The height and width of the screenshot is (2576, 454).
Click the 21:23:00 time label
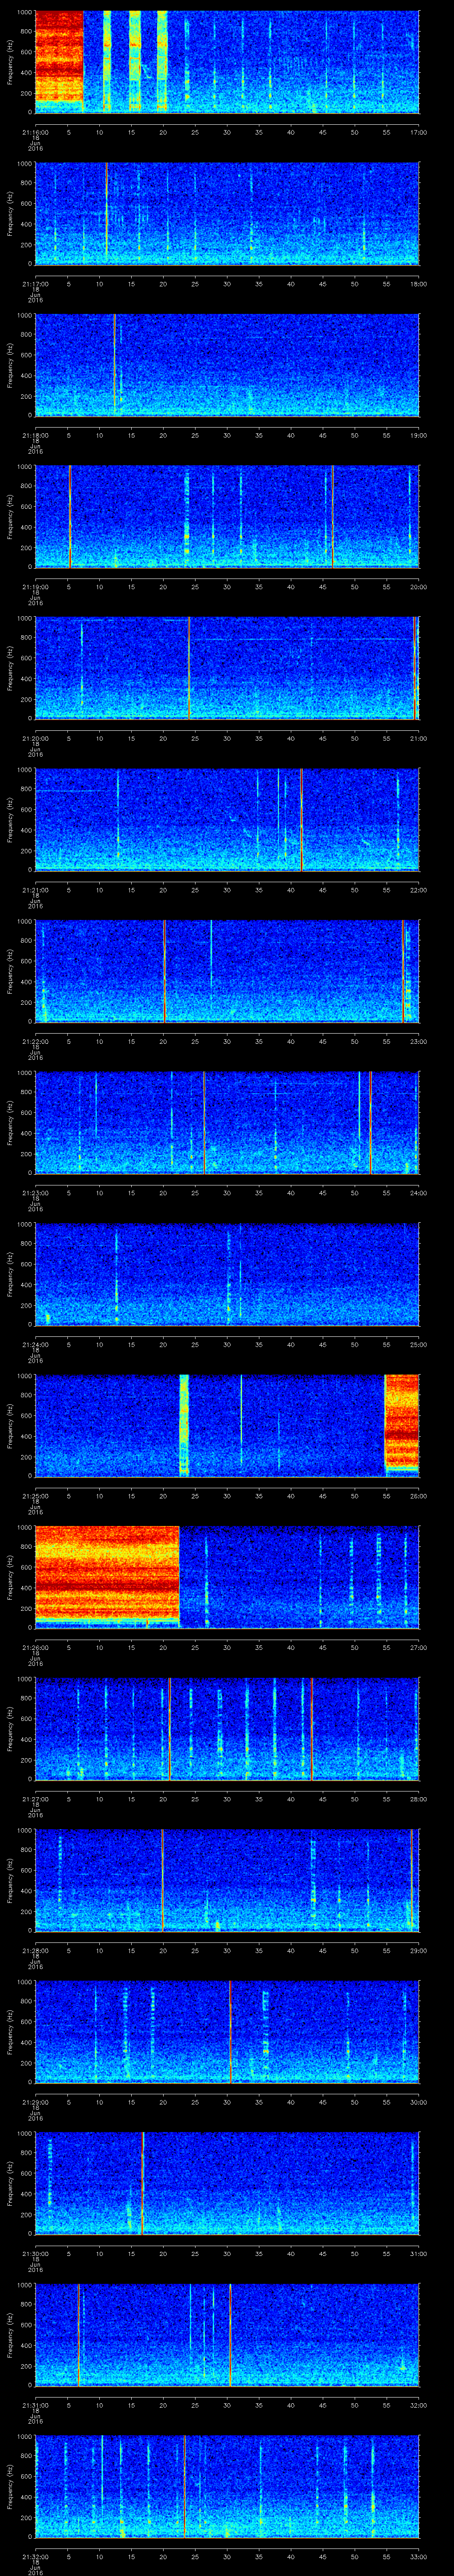click(35, 1193)
